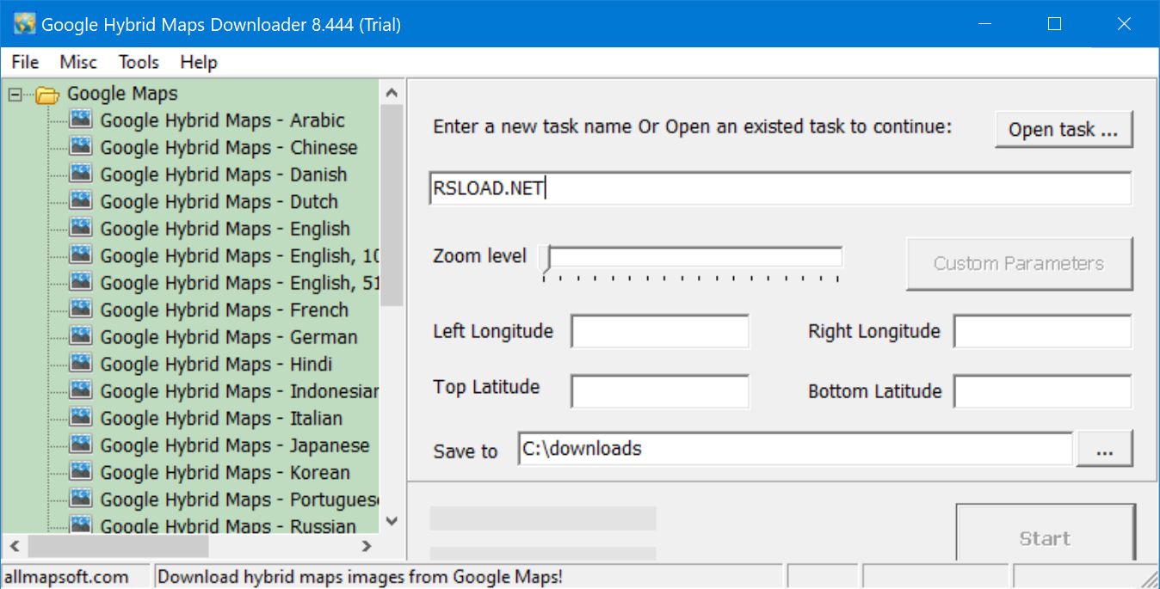Image resolution: width=1160 pixels, height=589 pixels.
Task: Click the app icon in title bar
Action: point(25,24)
